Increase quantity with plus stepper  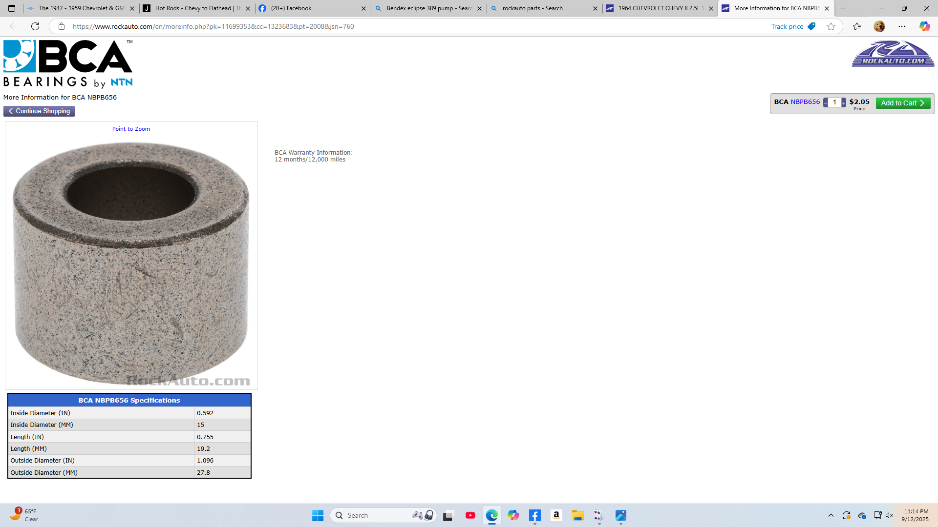(x=844, y=103)
